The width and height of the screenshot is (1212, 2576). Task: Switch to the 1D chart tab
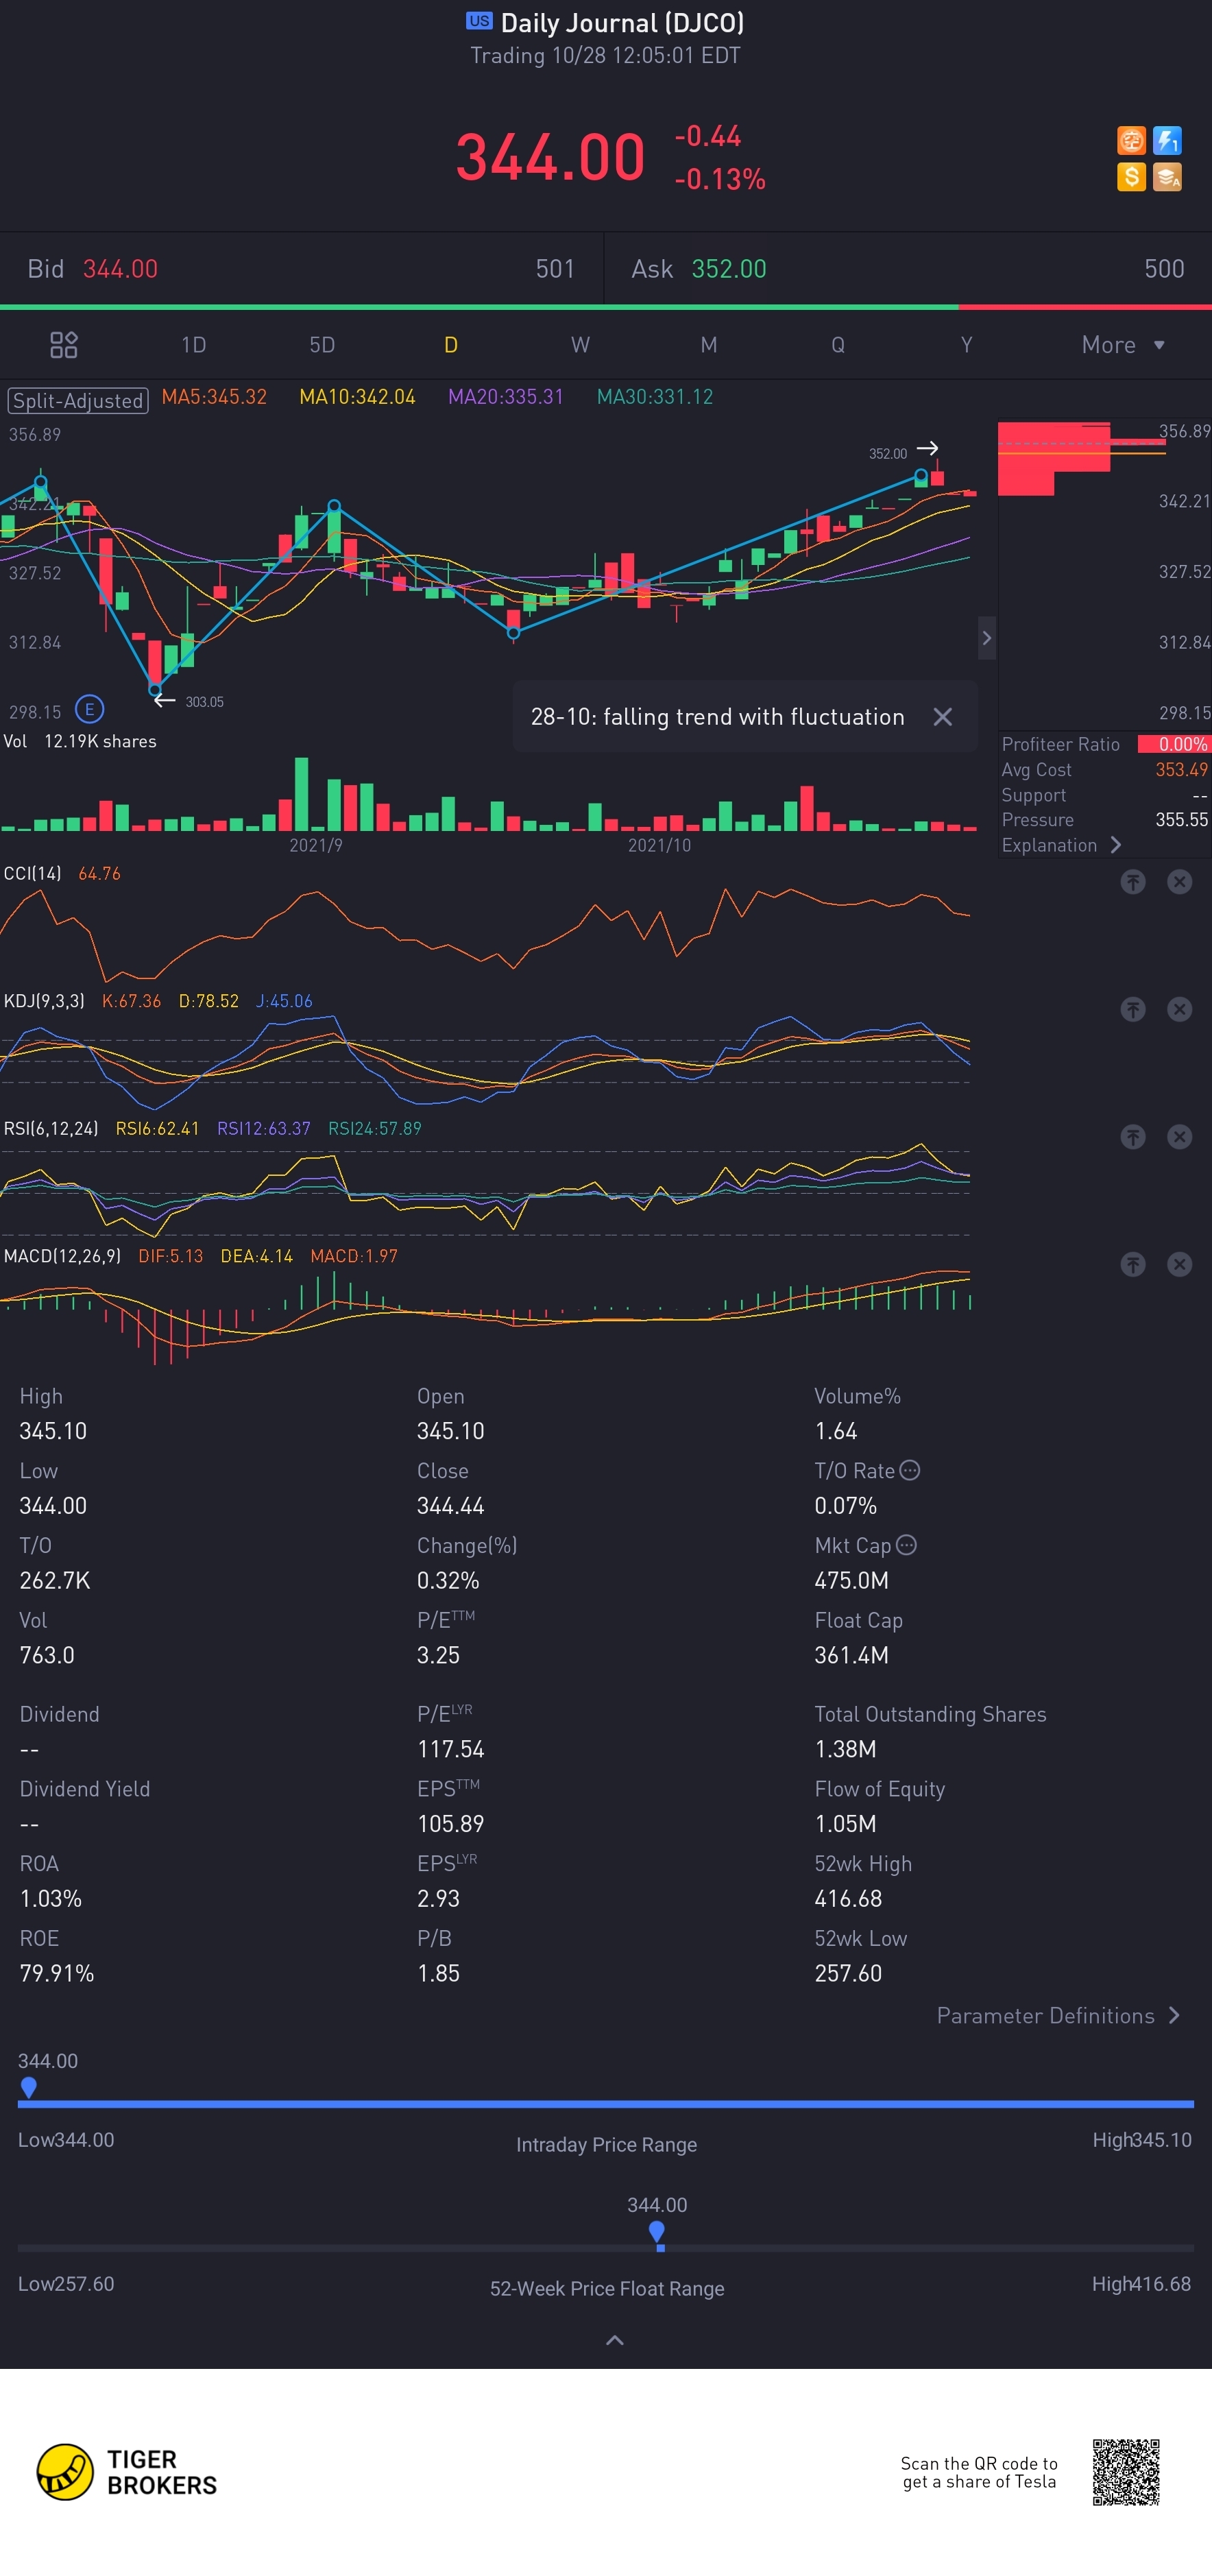(x=193, y=345)
